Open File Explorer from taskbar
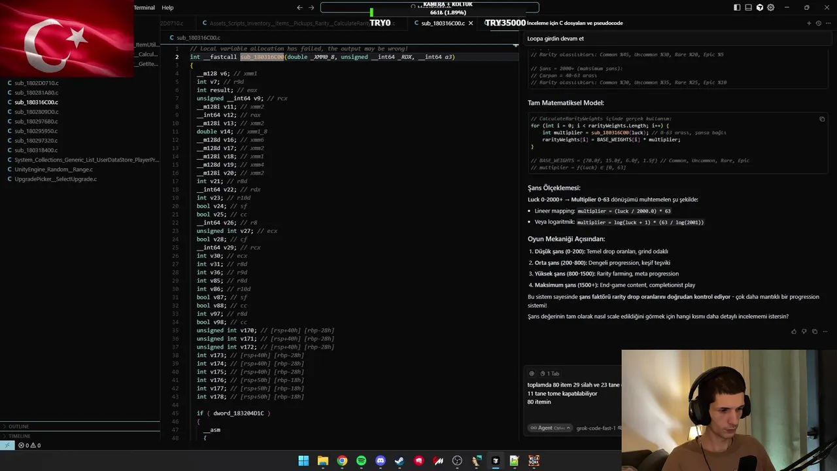The width and height of the screenshot is (837, 471). [322, 461]
